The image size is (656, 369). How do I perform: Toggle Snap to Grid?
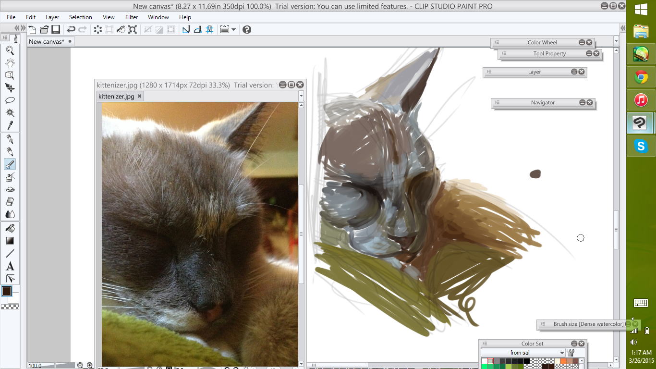(209, 29)
